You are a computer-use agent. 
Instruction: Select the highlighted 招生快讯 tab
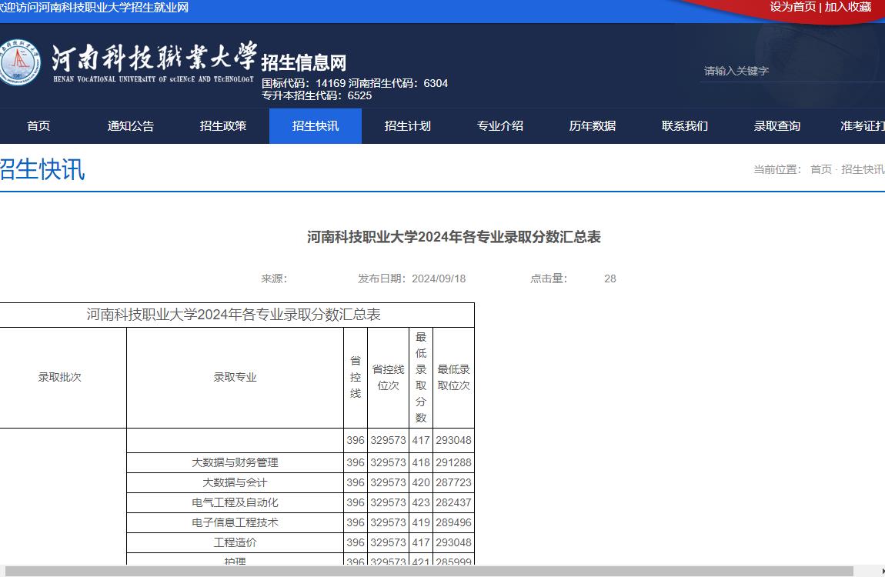click(x=316, y=126)
